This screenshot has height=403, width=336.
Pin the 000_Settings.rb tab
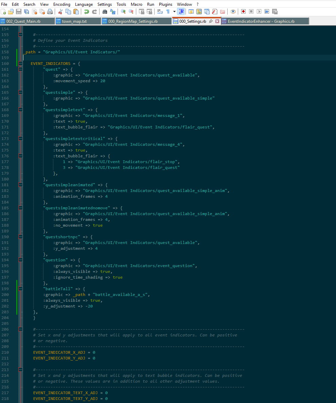(211, 21)
